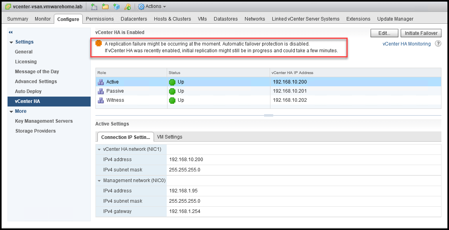Click the Edit... button
The height and width of the screenshot is (230, 449).
tap(384, 33)
